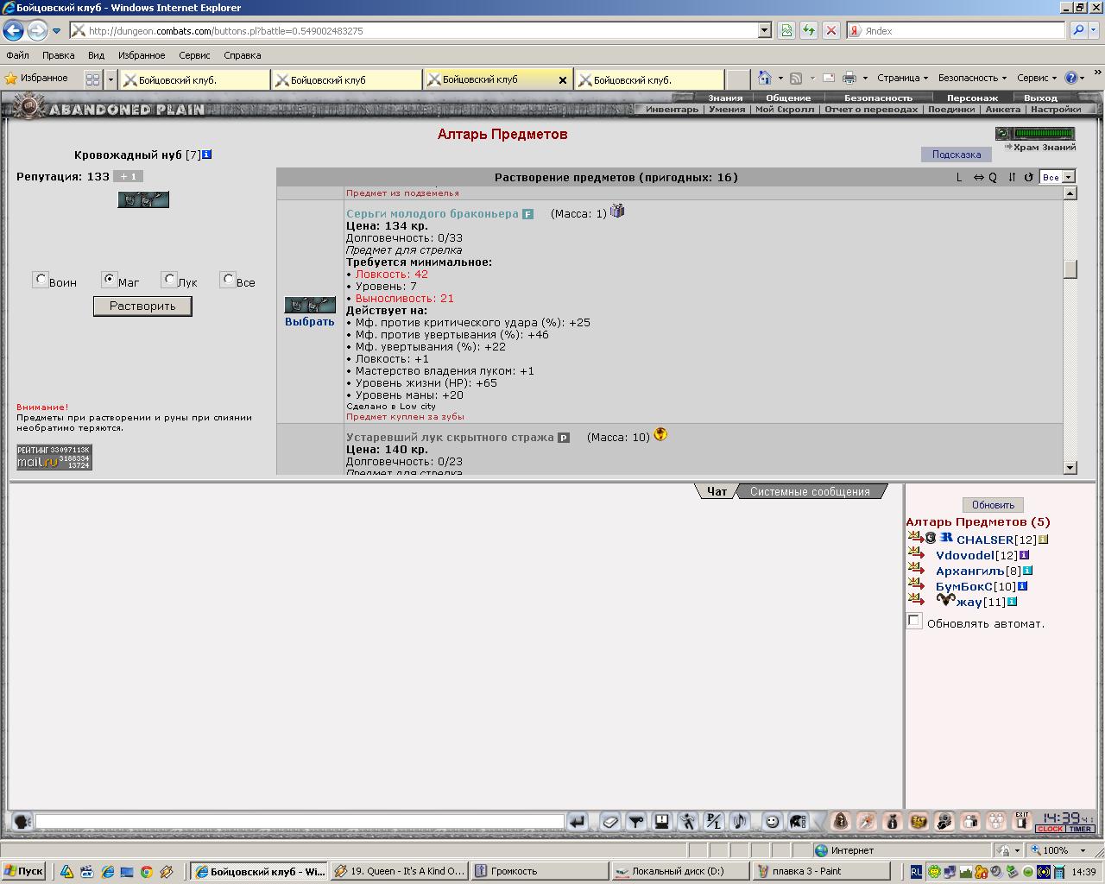This screenshot has width=1105, height=884.
Task: Open the IE Страница dropdown menu
Action: pos(902,78)
